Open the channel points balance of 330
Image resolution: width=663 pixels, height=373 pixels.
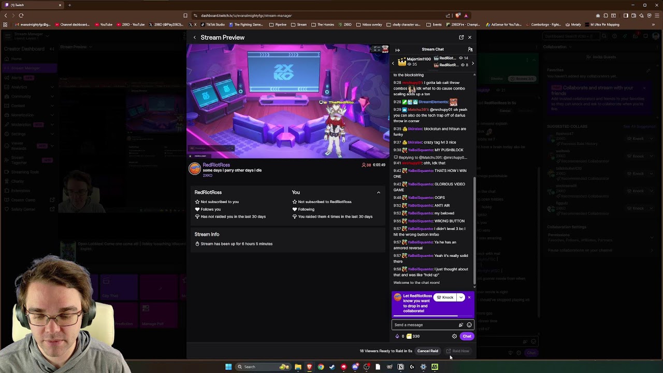[x=413, y=336]
